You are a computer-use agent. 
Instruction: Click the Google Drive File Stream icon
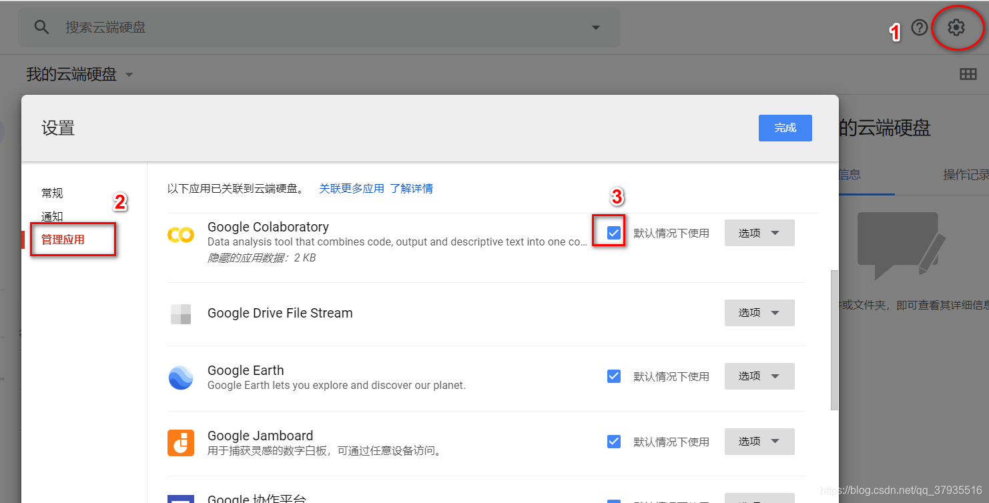click(x=181, y=314)
